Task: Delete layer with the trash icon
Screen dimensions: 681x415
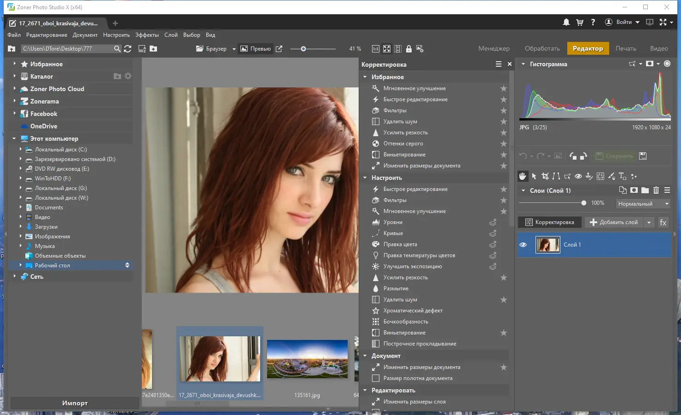Action: click(x=656, y=190)
